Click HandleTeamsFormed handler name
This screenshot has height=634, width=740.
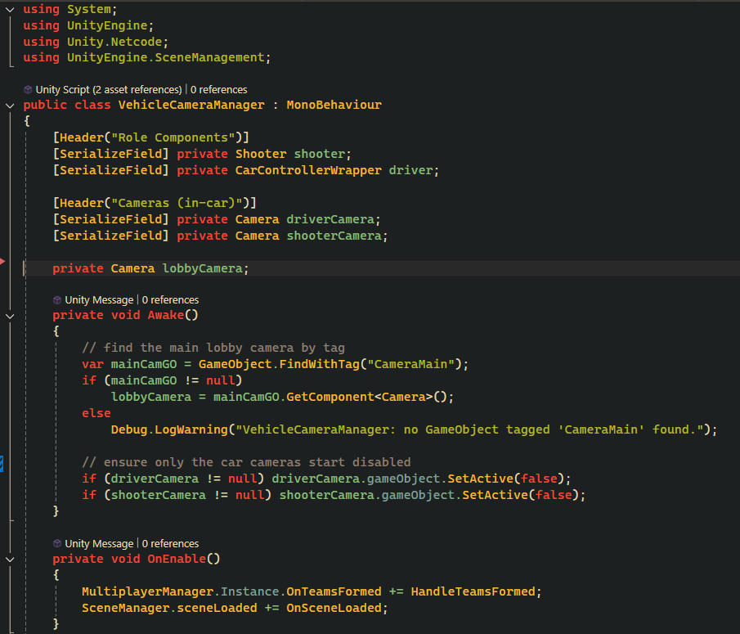click(473, 592)
